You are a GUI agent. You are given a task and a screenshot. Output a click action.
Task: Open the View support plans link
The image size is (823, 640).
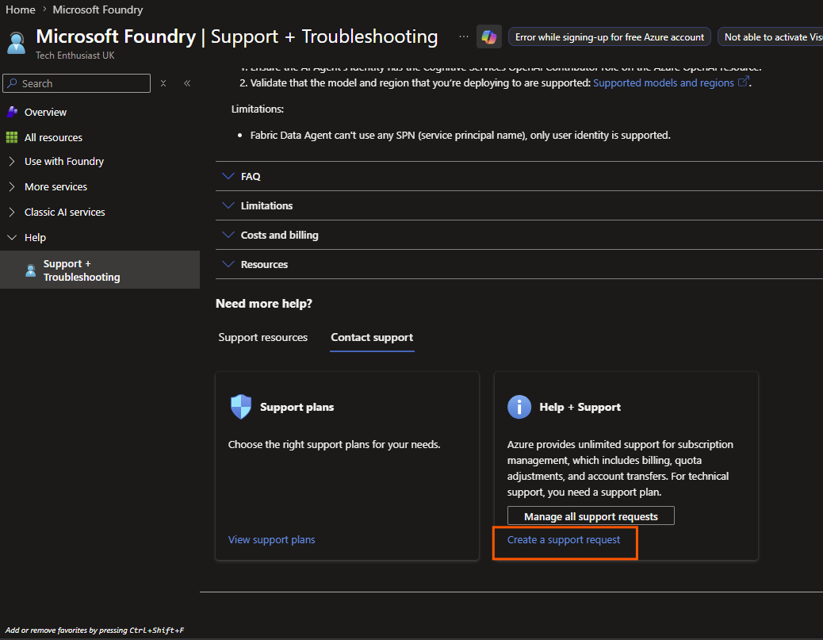pyautogui.click(x=271, y=540)
